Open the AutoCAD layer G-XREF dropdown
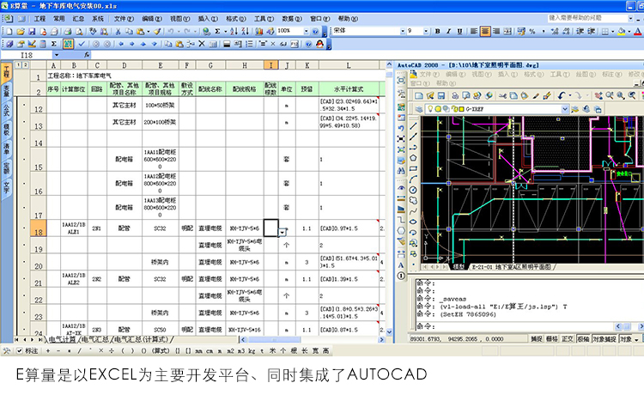 point(565,109)
